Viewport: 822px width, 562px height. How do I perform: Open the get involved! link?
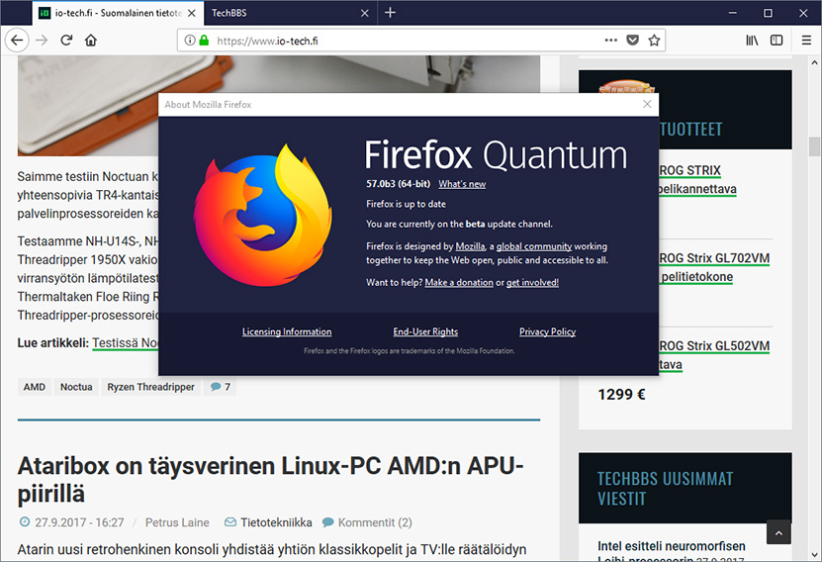tap(532, 283)
